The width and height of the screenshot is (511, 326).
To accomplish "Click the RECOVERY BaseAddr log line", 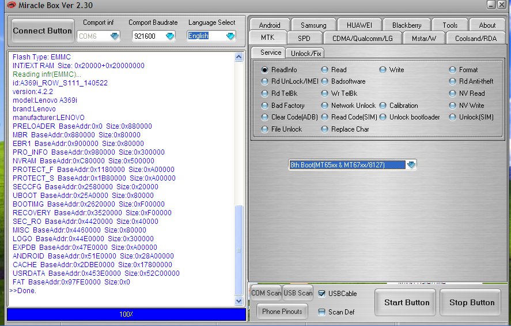I will coord(92,213).
